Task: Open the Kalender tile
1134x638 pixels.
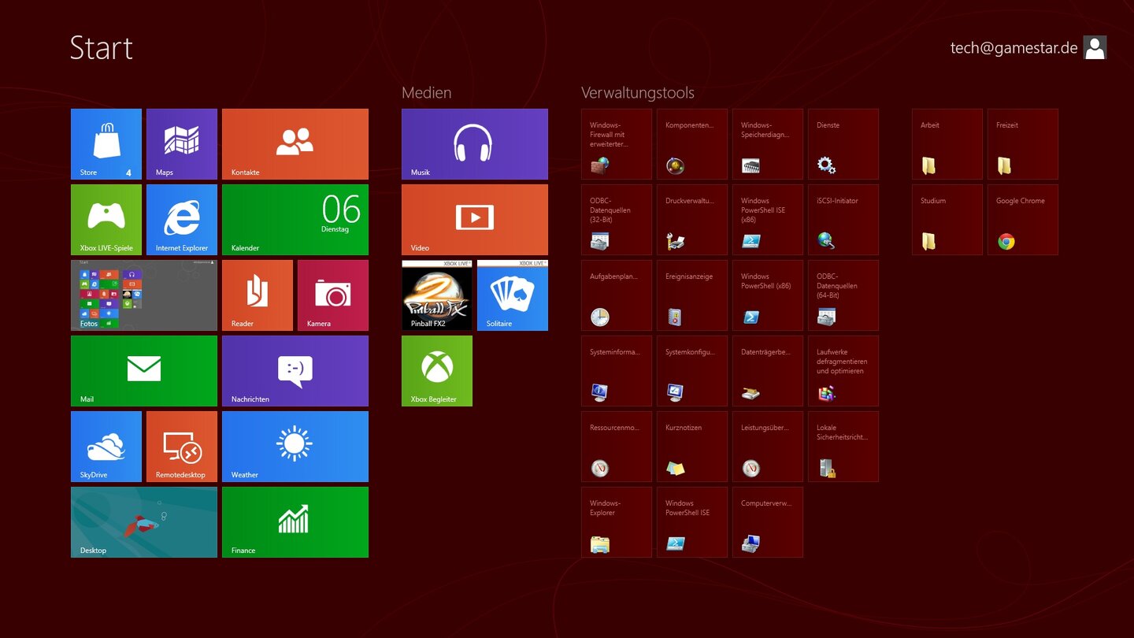Action: (295, 220)
